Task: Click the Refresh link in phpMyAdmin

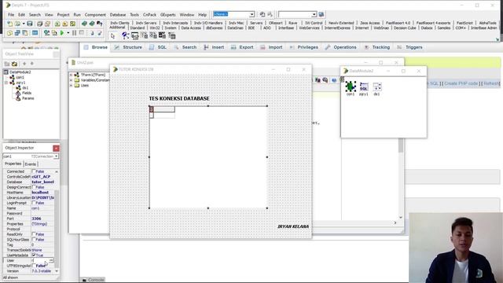Action: 491,83
